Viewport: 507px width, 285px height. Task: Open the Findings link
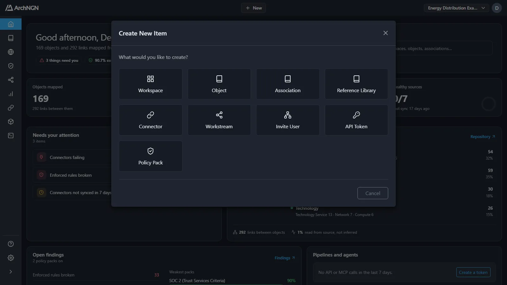(x=285, y=258)
